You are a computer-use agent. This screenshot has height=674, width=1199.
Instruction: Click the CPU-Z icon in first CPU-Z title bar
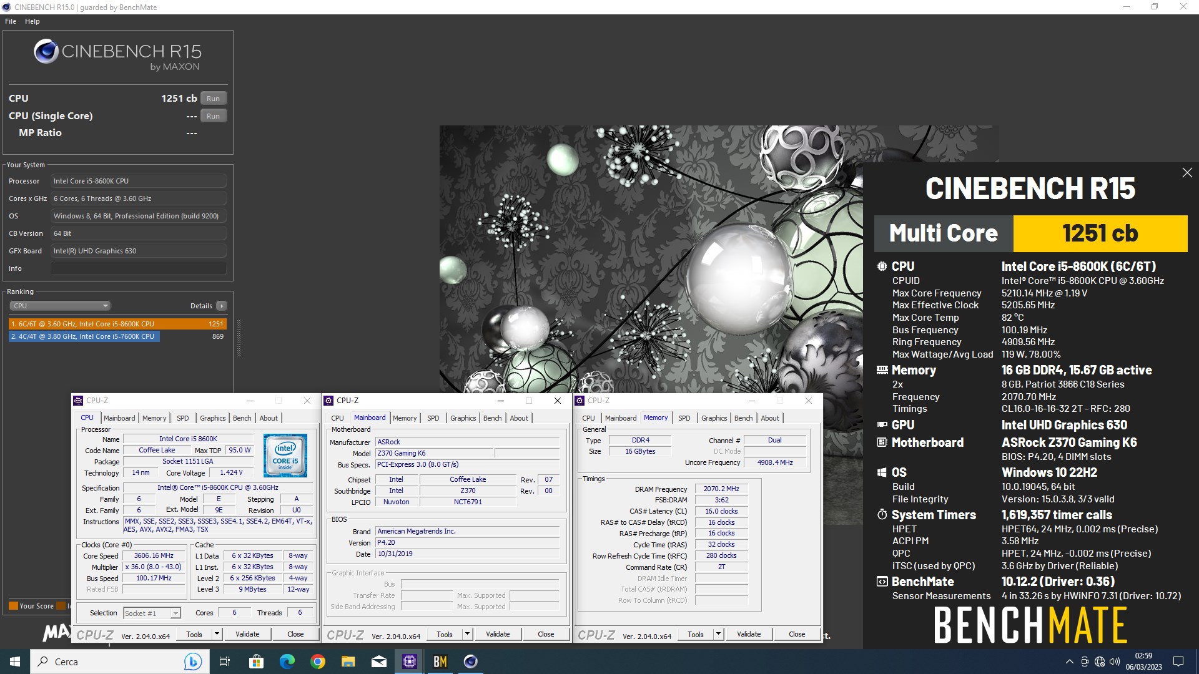point(78,401)
